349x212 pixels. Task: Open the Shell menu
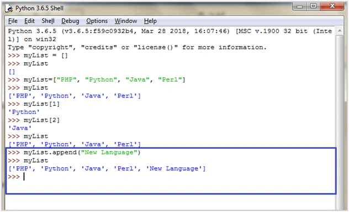pyautogui.click(x=48, y=21)
